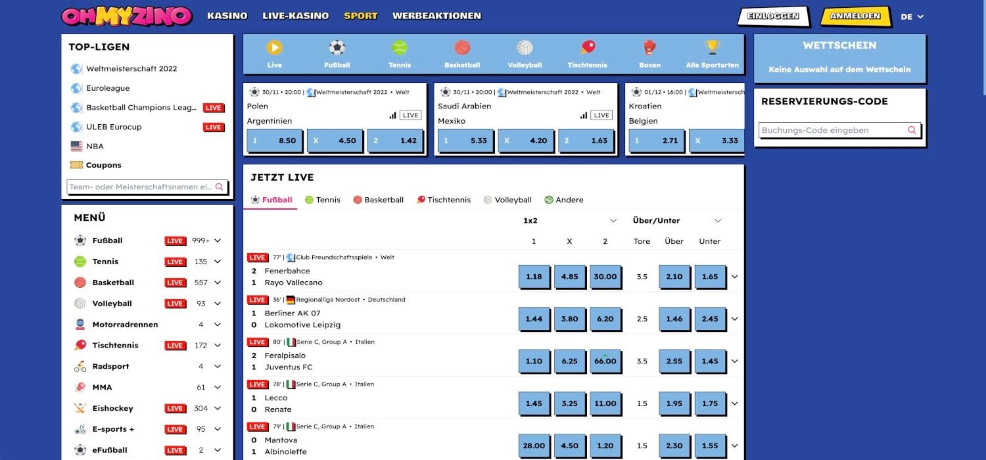Click the Tischtennis paddle icon
Image resolution: width=986 pixels, height=460 pixels.
587,48
